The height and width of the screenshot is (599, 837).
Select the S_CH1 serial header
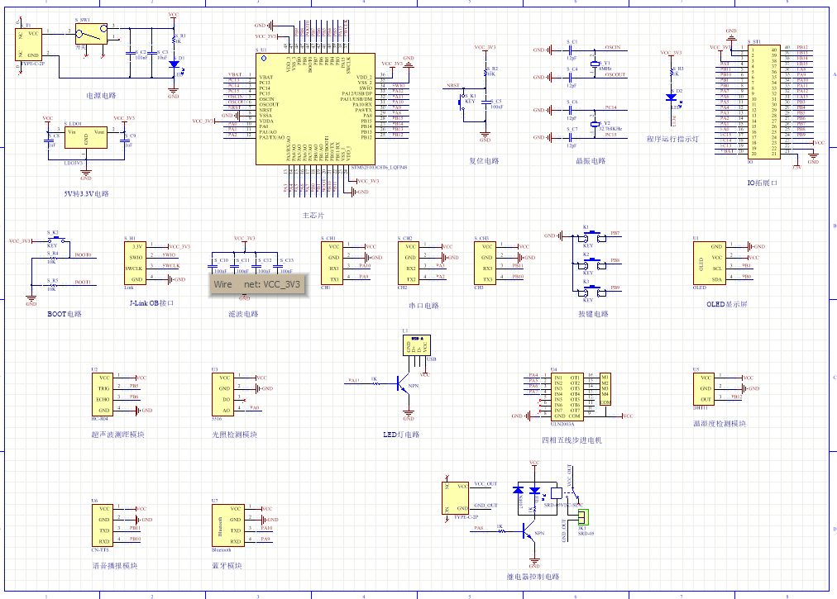click(x=332, y=263)
